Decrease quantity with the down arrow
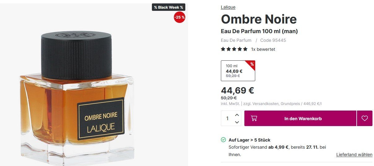Image resolution: width=374 pixels, height=166 pixels. [237, 122]
